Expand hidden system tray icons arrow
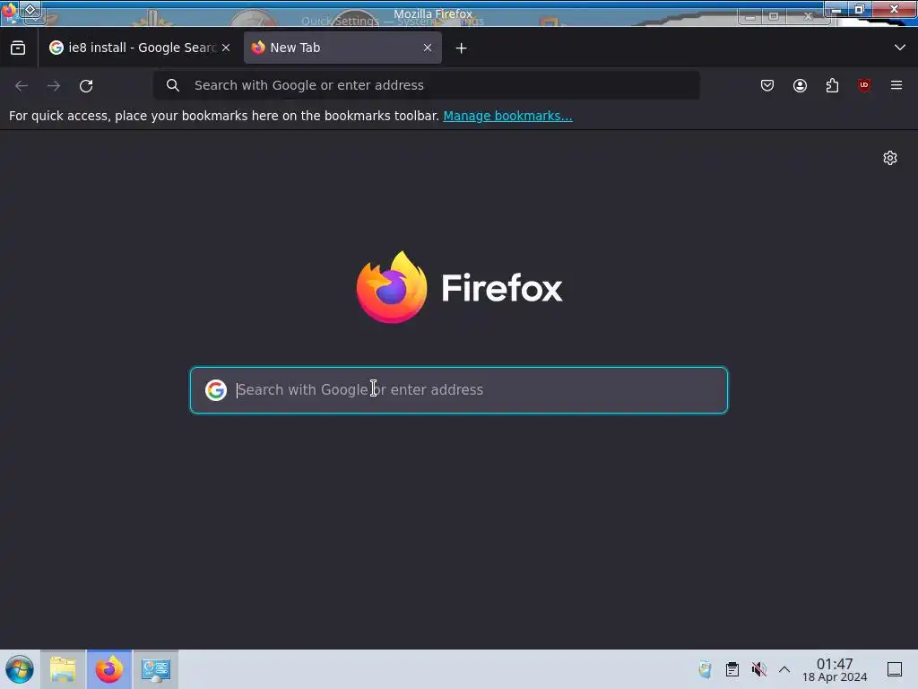918x689 pixels. pyautogui.click(x=784, y=669)
